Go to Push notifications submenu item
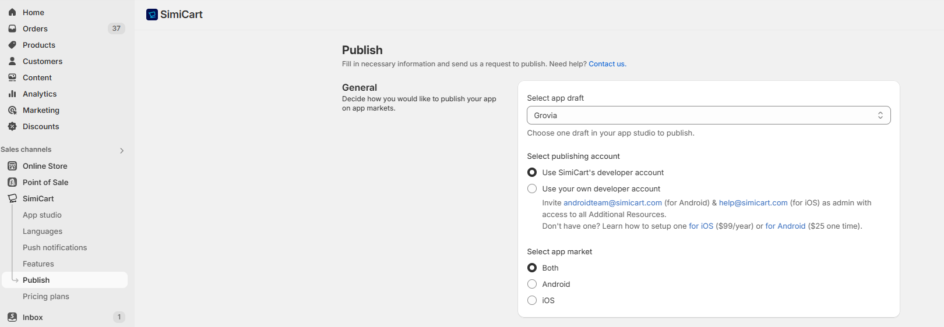This screenshot has width=944, height=327. tap(55, 247)
